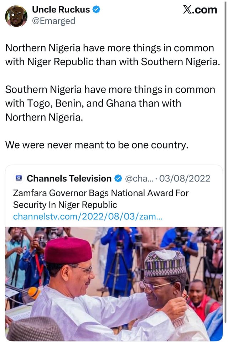Click the orange microphone in the photo

point(34,293)
